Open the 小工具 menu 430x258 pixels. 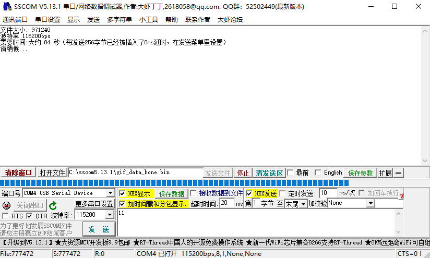[x=149, y=19]
